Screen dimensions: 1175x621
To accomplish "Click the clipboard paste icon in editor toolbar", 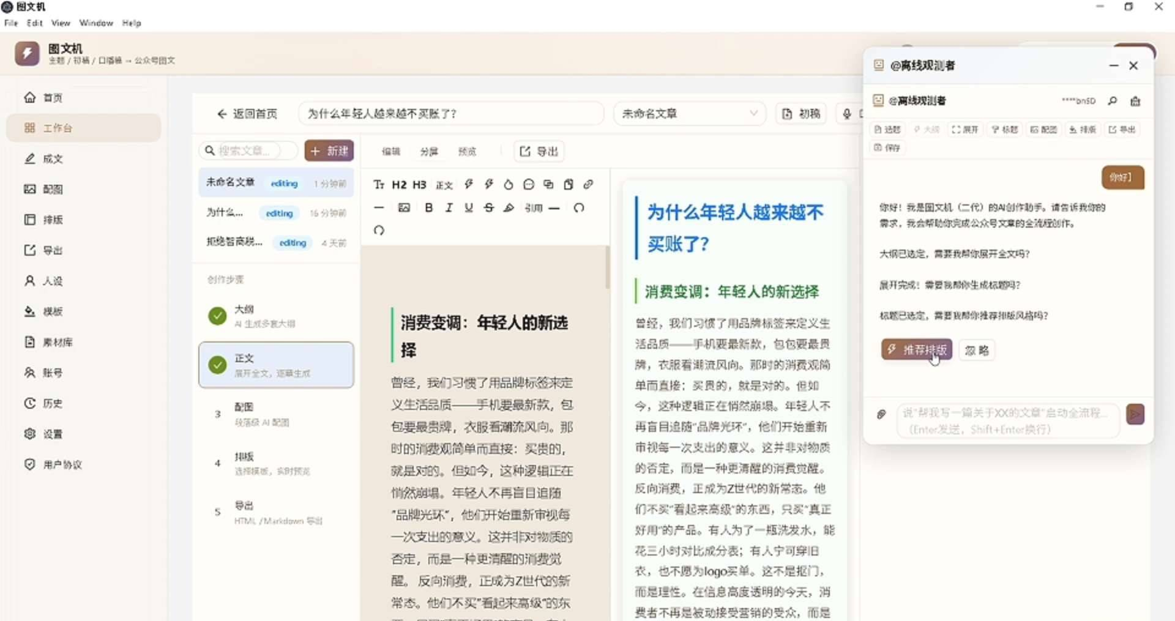I will click(x=569, y=185).
